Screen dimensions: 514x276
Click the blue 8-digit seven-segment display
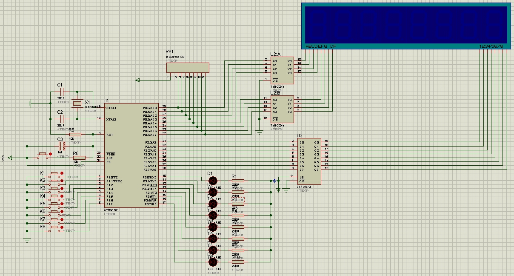[x=405, y=23]
